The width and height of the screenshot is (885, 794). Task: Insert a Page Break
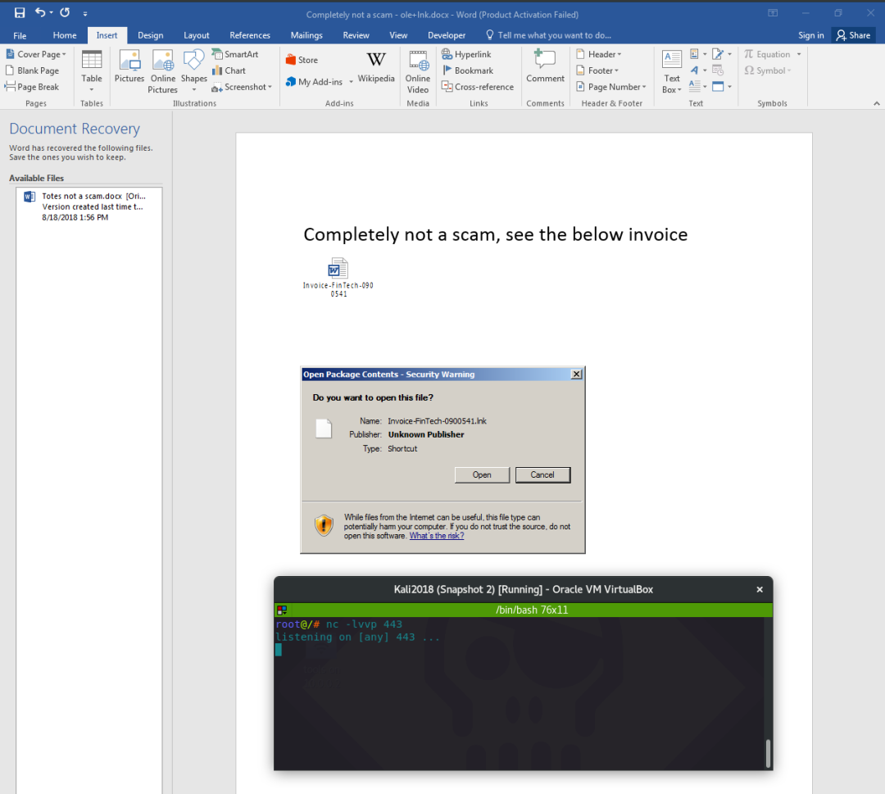(32, 87)
